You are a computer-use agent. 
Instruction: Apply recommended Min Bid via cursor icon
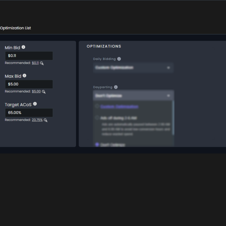tap(42, 63)
